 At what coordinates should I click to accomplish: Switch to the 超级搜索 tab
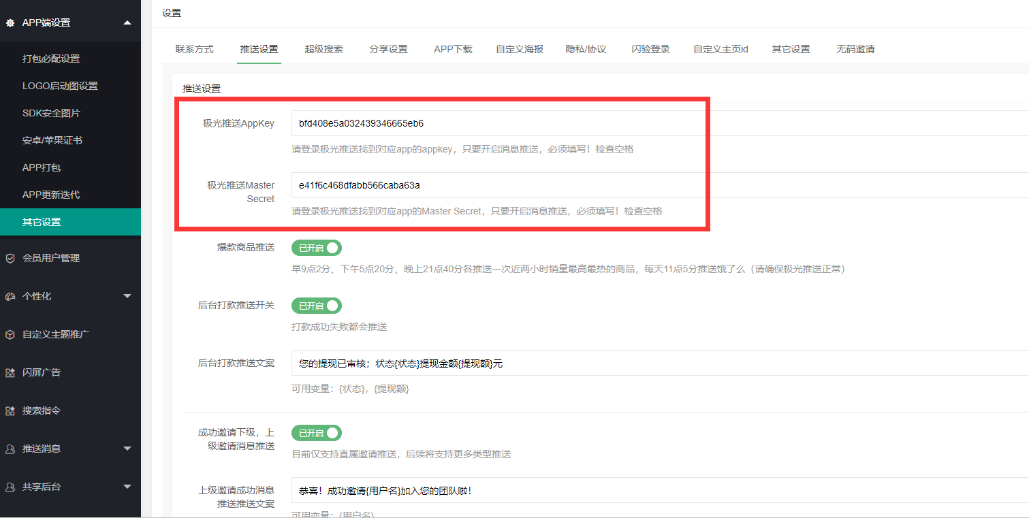click(323, 49)
